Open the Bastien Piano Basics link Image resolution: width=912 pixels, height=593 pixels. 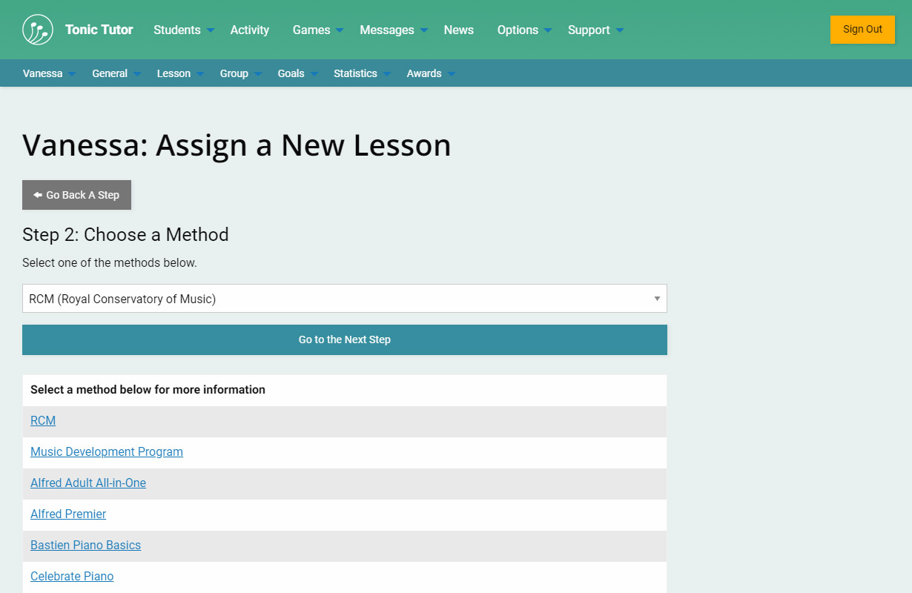[x=85, y=545]
